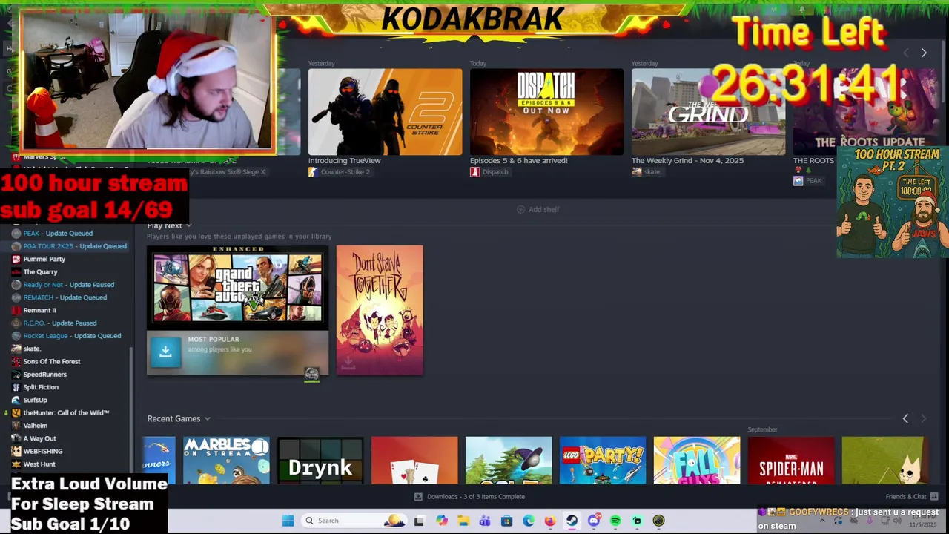Screen dimensions: 949x534
Task: Click the WEBFISHING game icon
Action: (x=16, y=451)
